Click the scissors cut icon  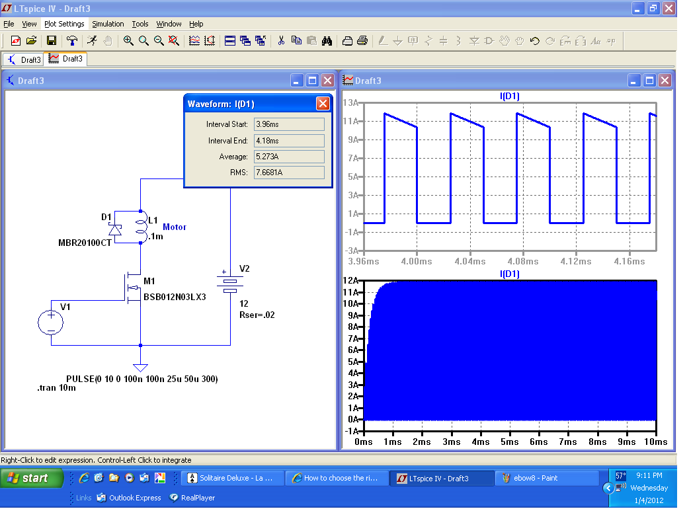click(281, 41)
